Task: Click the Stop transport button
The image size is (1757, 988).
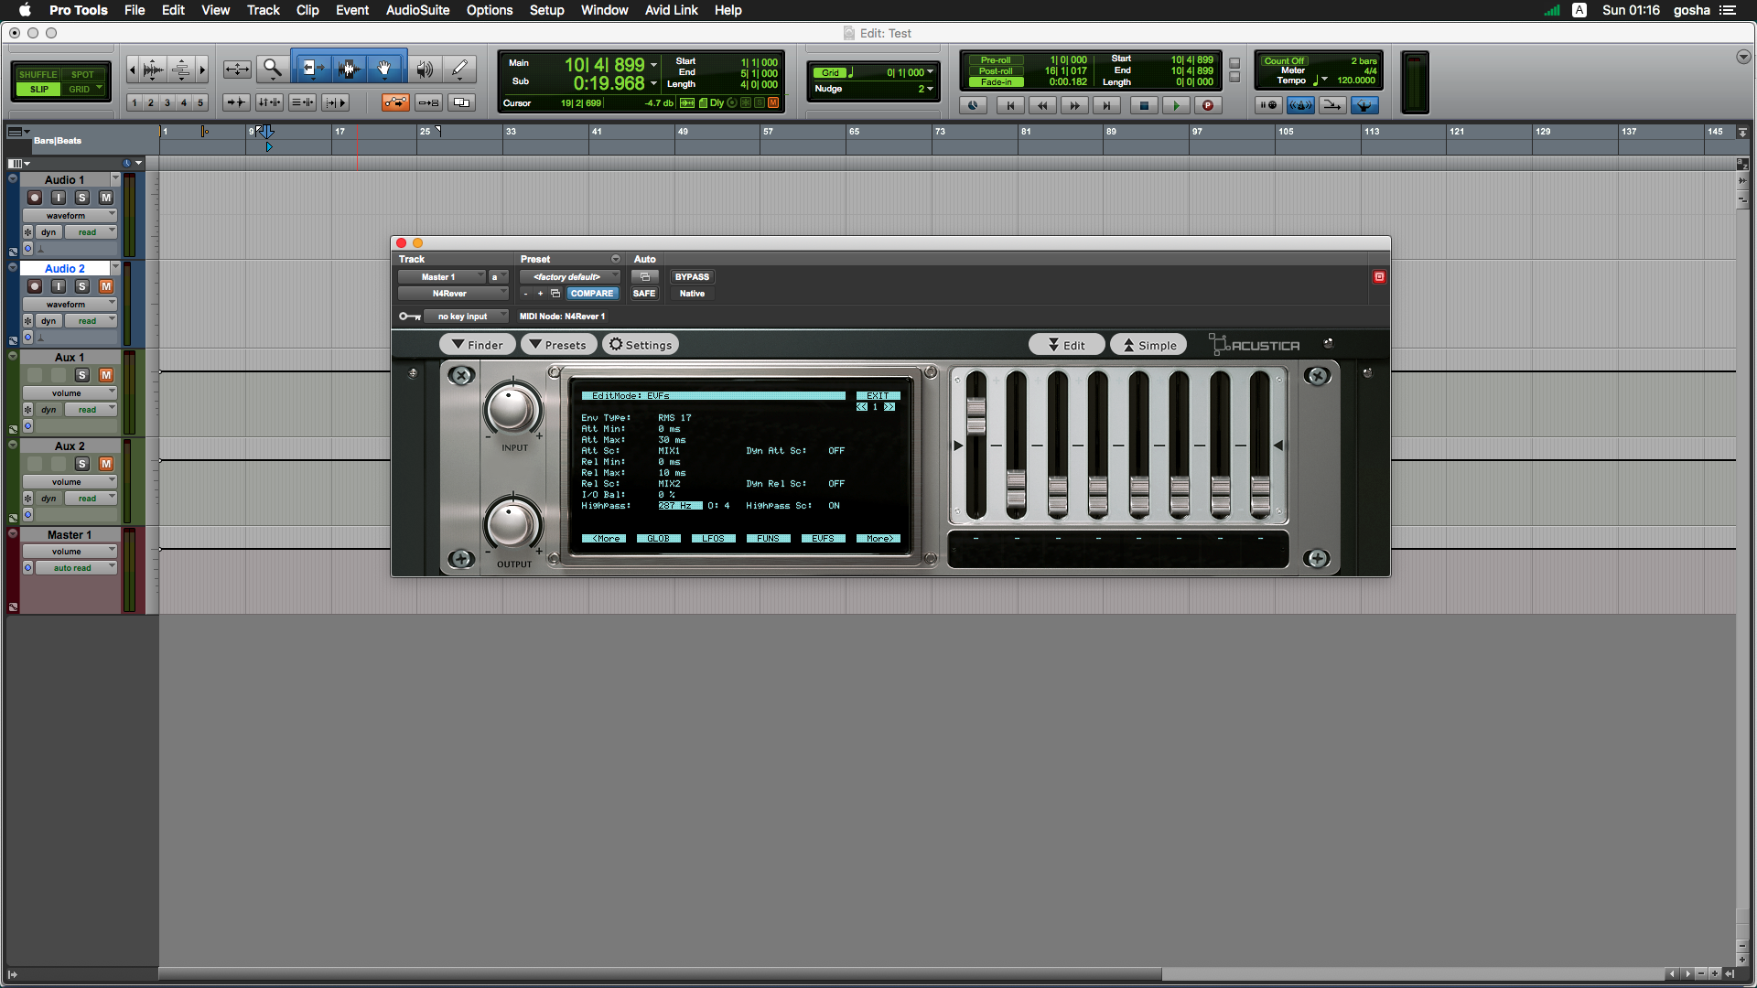Action: pos(1143,105)
